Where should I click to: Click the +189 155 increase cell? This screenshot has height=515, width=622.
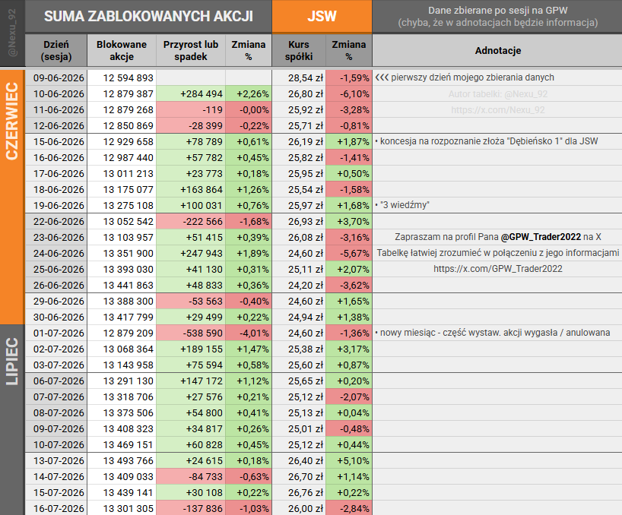click(x=191, y=349)
